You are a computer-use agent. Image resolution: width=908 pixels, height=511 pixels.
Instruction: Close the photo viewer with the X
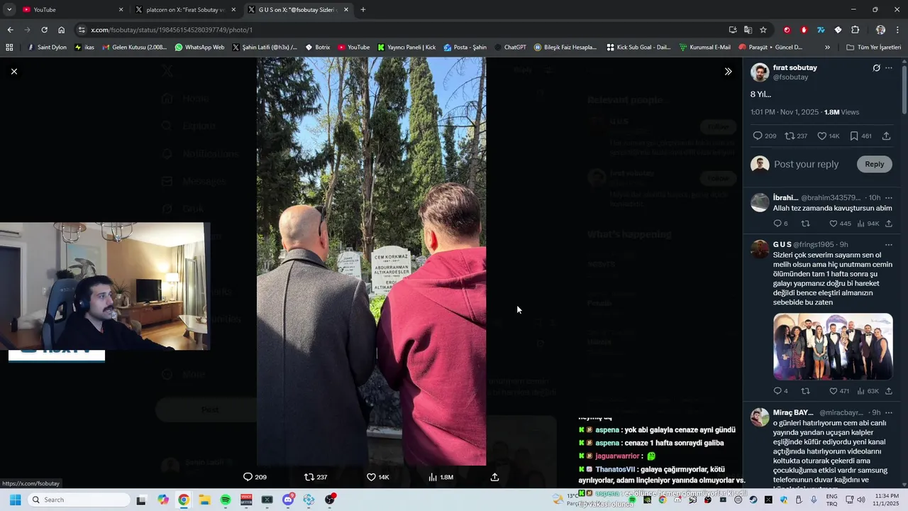(x=13, y=71)
